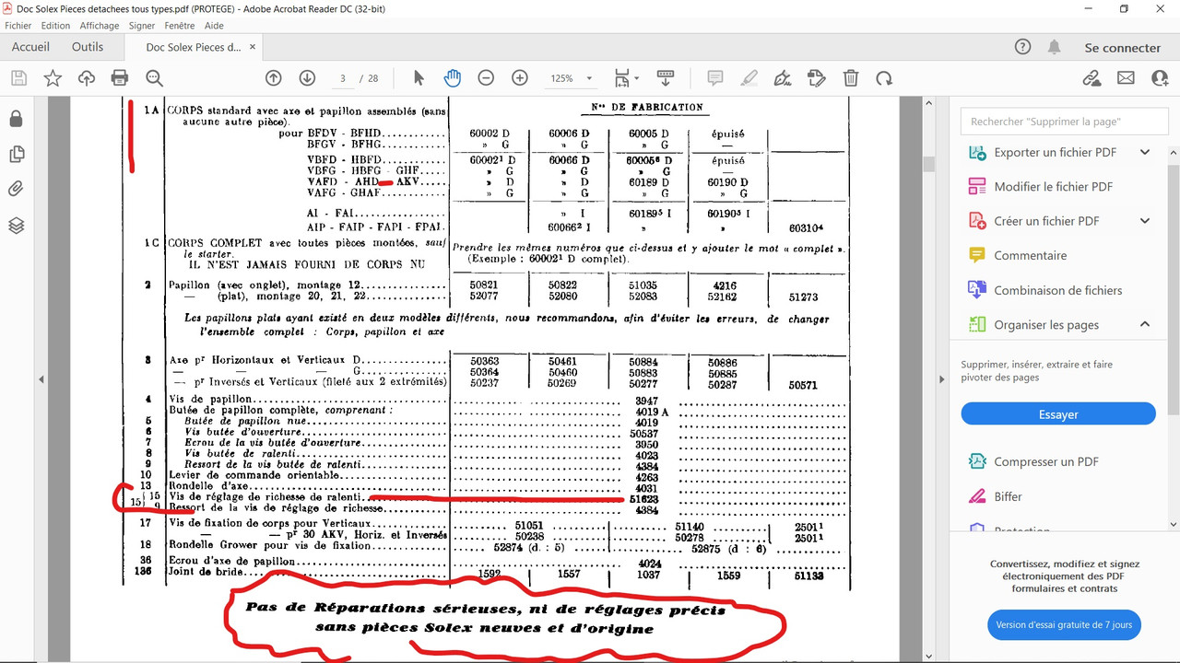Screen dimensions: 1180x663
Task: Open the layers panel in the left sidebar
Action: pos(16,226)
